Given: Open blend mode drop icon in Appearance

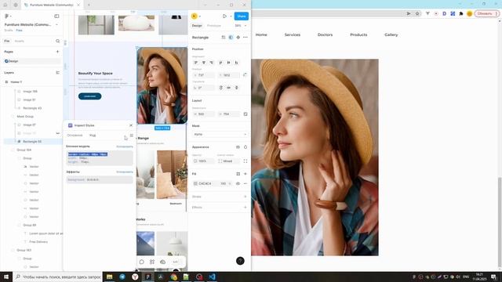Looking at the screenshot, I should pyautogui.click(x=246, y=147).
